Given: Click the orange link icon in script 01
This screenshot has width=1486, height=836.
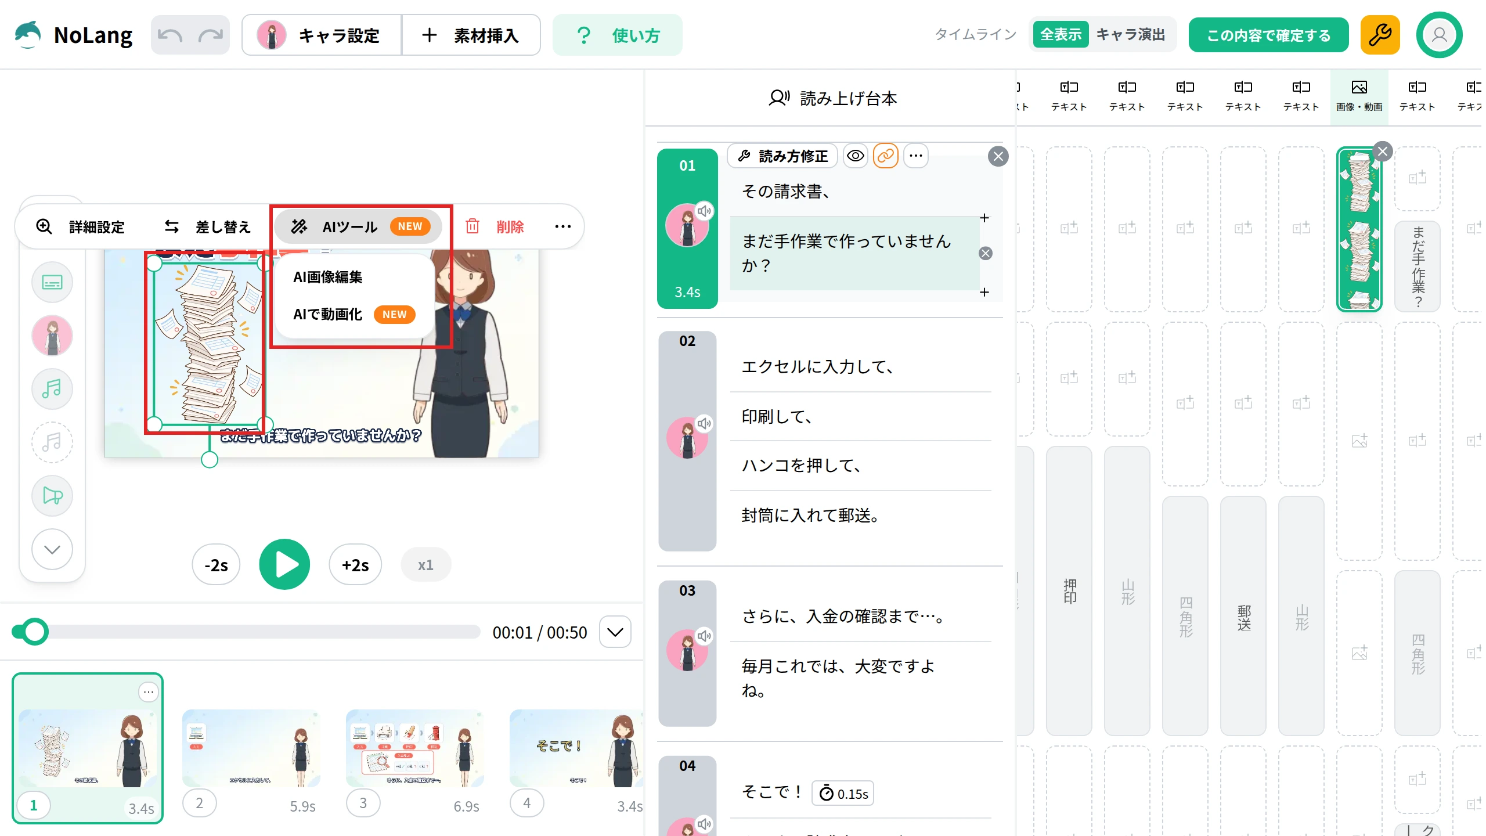Looking at the screenshot, I should [886, 156].
